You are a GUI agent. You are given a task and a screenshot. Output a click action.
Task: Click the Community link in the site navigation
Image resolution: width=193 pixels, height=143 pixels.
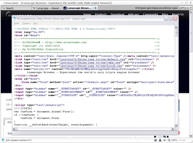coord(151,14)
